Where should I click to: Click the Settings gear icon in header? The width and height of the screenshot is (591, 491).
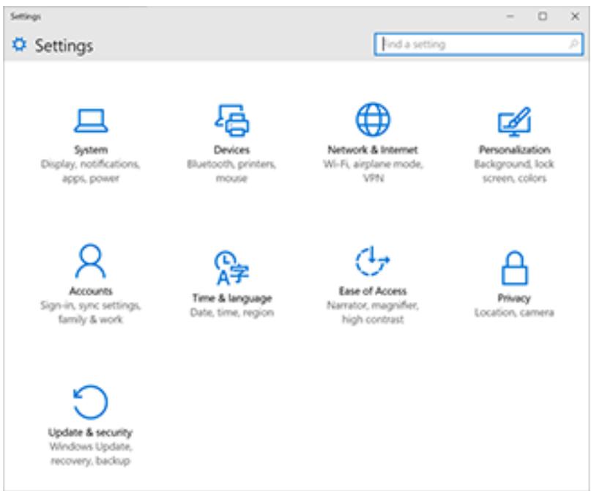pos(19,45)
